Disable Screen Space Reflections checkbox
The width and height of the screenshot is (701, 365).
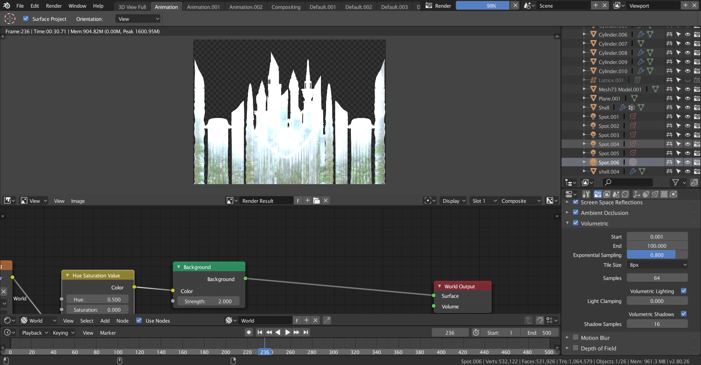tap(576, 202)
